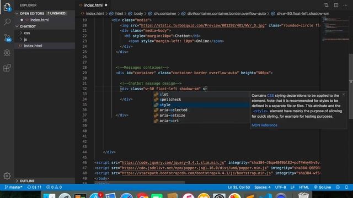This screenshot has height=198, width=353.
Task: Change the UTF-8 encoding
Action: [280, 187]
